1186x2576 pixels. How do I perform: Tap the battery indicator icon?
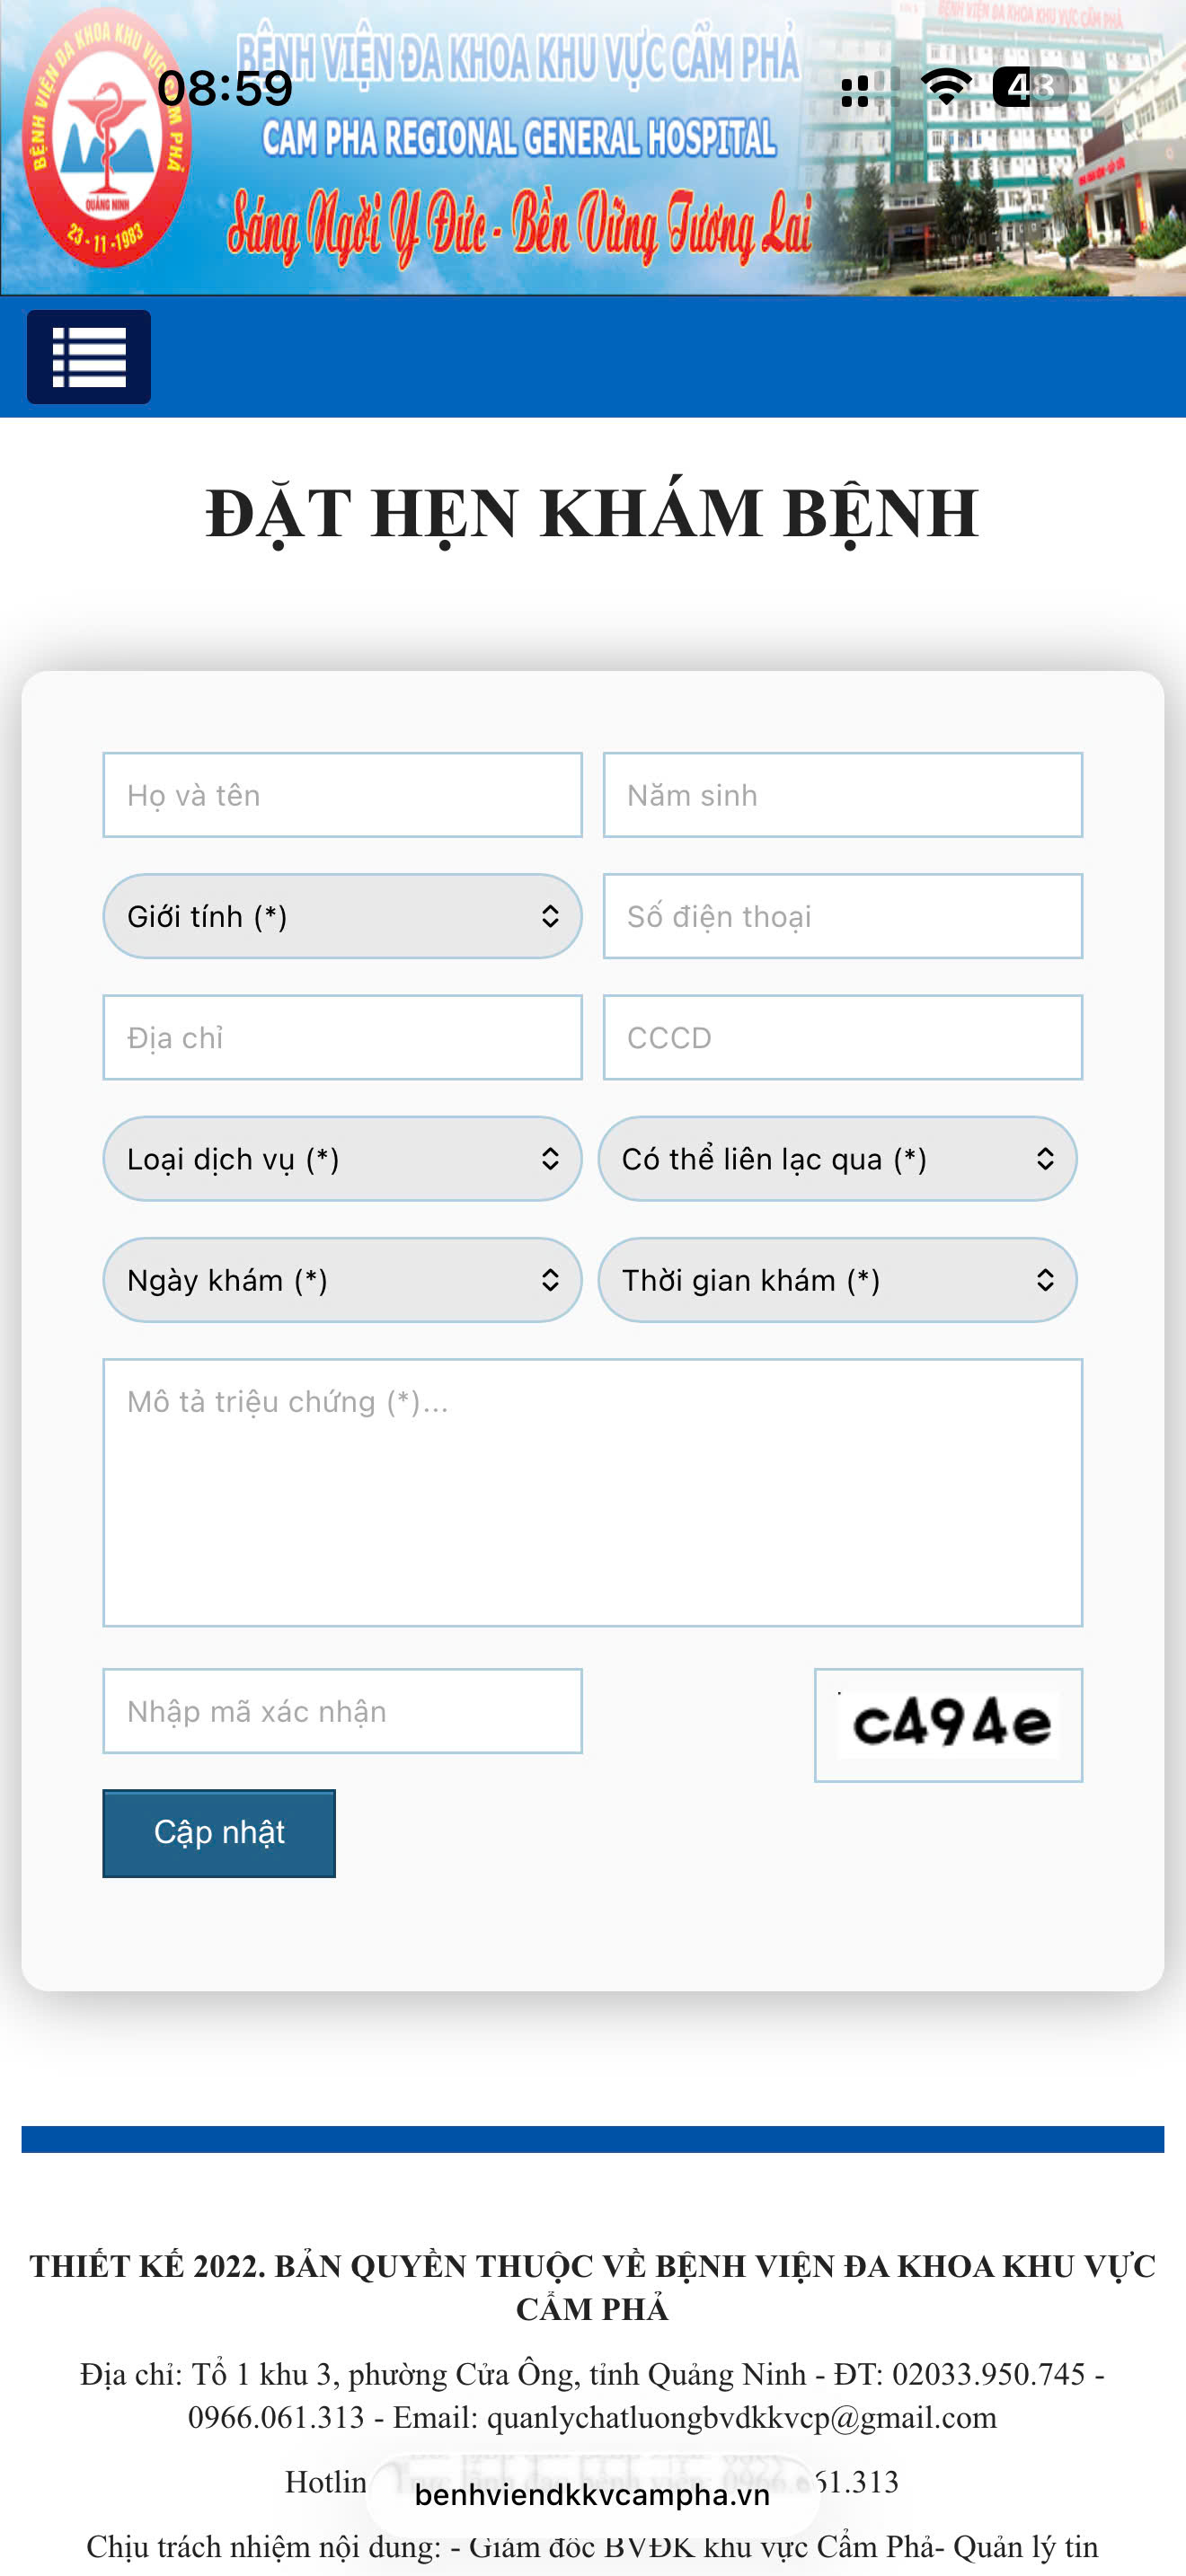pyautogui.click(x=1030, y=88)
